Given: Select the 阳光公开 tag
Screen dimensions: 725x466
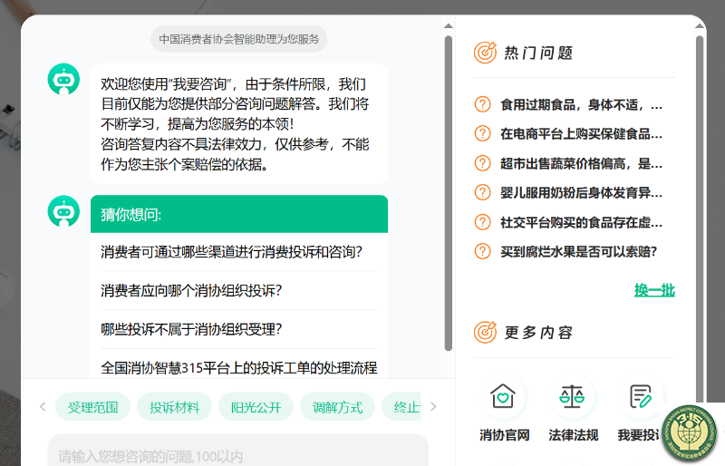Looking at the screenshot, I should click(256, 407).
